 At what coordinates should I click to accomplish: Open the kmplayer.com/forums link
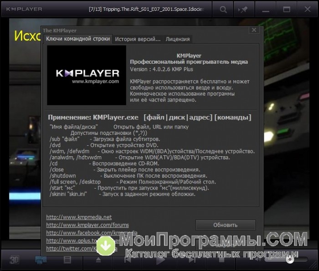(87, 225)
